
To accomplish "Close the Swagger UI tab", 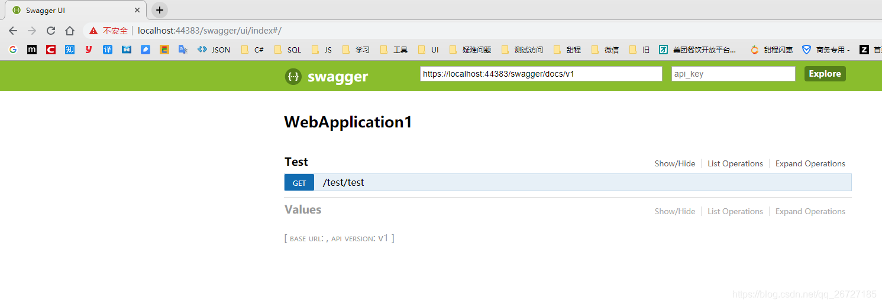I will tap(137, 10).
